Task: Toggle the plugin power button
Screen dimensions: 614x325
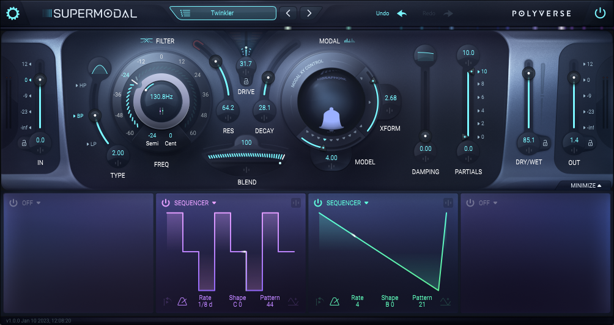Action: click(x=600, y=13)
